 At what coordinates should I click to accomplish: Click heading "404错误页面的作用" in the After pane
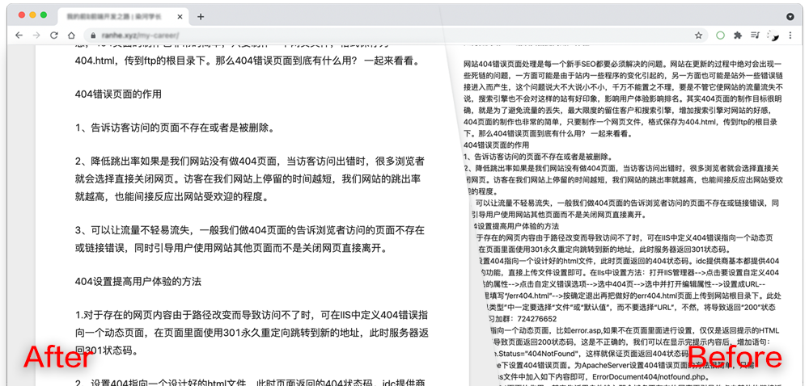(x=118, y=94)
